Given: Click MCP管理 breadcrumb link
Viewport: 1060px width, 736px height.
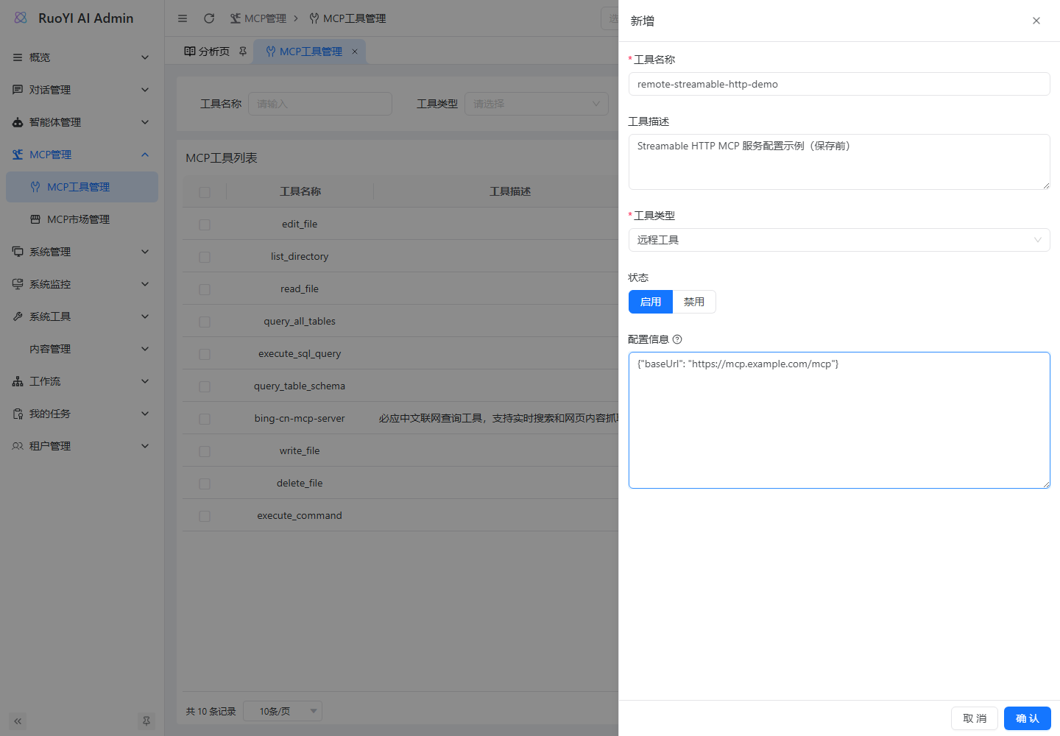Looking at the screenshot, I should click(x=258, y=18).
